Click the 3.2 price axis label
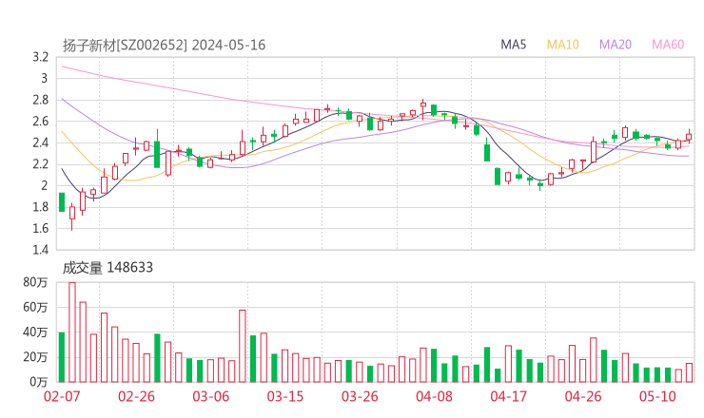 click(39, 57)
